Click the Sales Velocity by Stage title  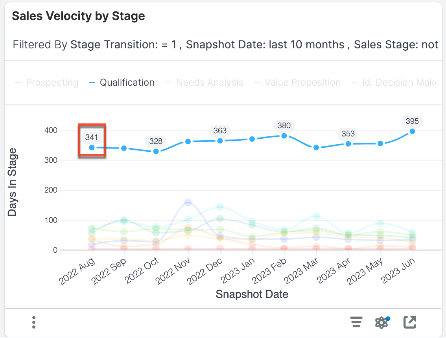(78, 16)
